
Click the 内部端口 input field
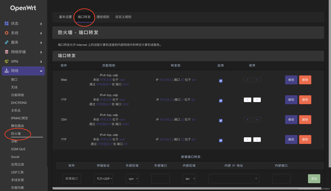click(x=281, y=179)
